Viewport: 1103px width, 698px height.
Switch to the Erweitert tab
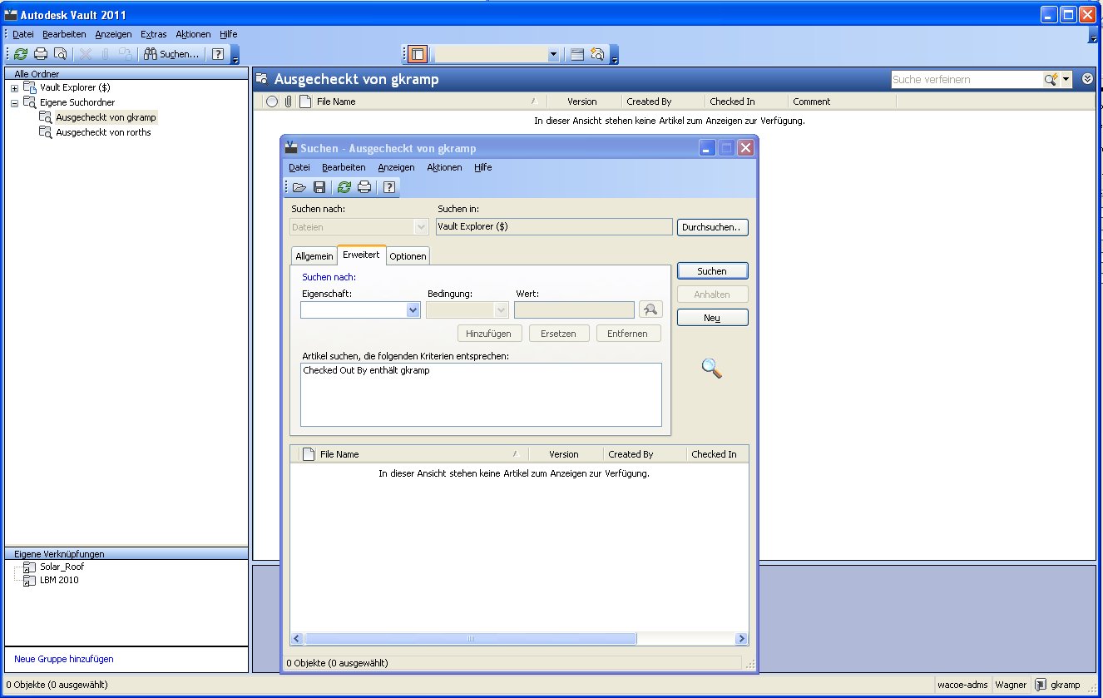click(x=362, y=255)
